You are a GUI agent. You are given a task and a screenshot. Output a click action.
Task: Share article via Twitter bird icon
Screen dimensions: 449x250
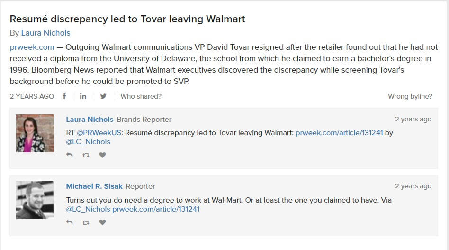tap(103, 96)
